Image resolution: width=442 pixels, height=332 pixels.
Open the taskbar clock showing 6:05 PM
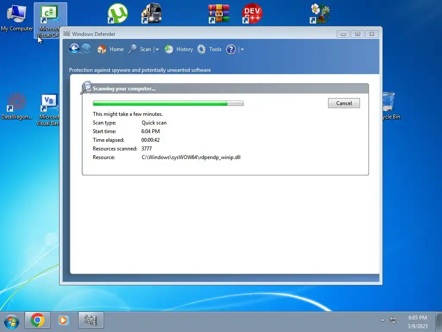tap(417, 322)
